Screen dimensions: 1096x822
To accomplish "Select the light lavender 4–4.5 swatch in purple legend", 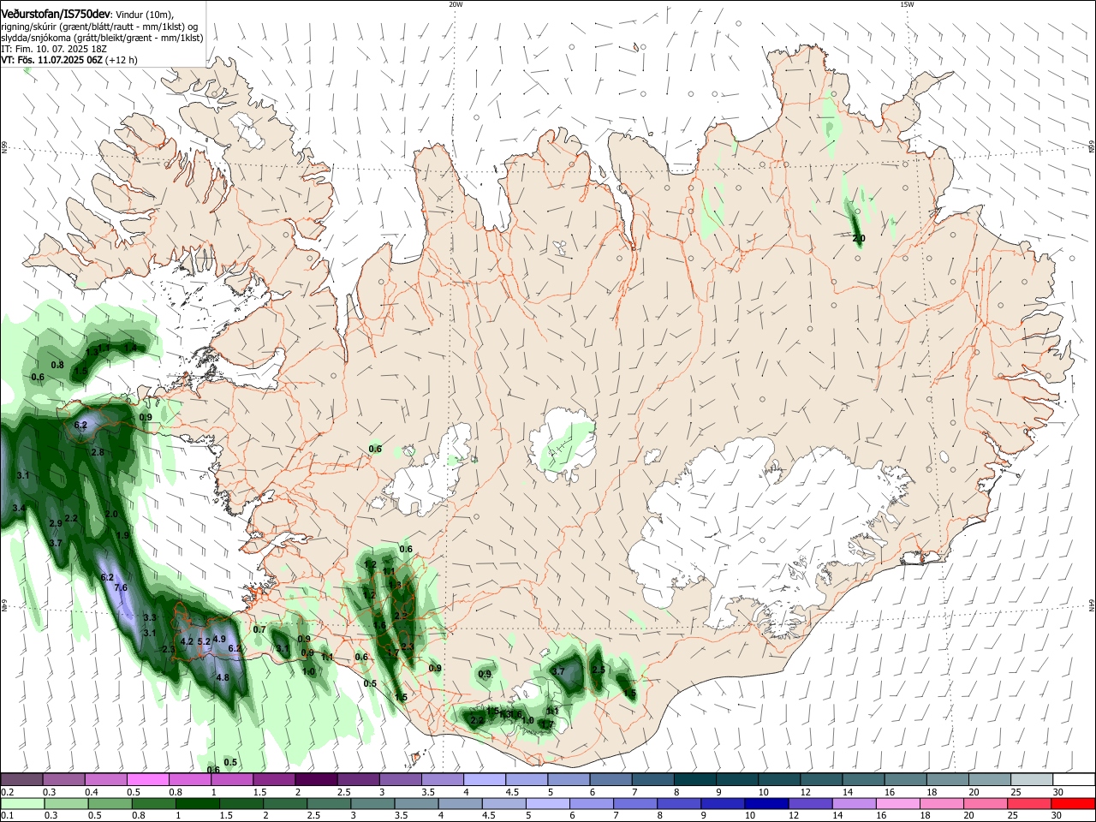I will pos(485,780).
